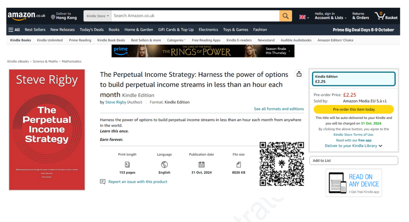
Task: Select the Kindle Edition £2.25 format box
Action: (x=354, y=79)
